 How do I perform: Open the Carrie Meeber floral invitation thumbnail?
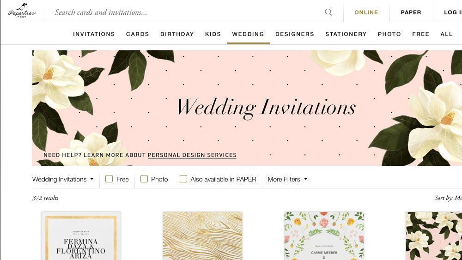(324, 236)
